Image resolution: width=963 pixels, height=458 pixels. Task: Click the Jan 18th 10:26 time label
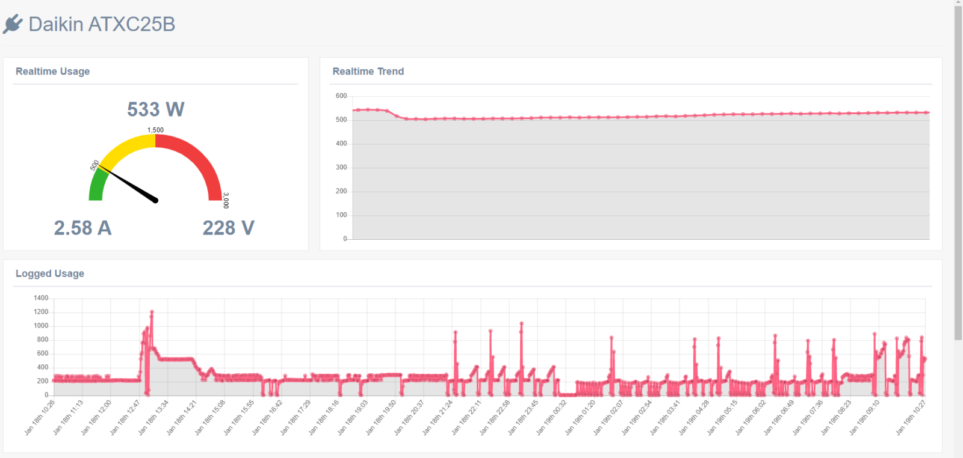coord(39,417)
